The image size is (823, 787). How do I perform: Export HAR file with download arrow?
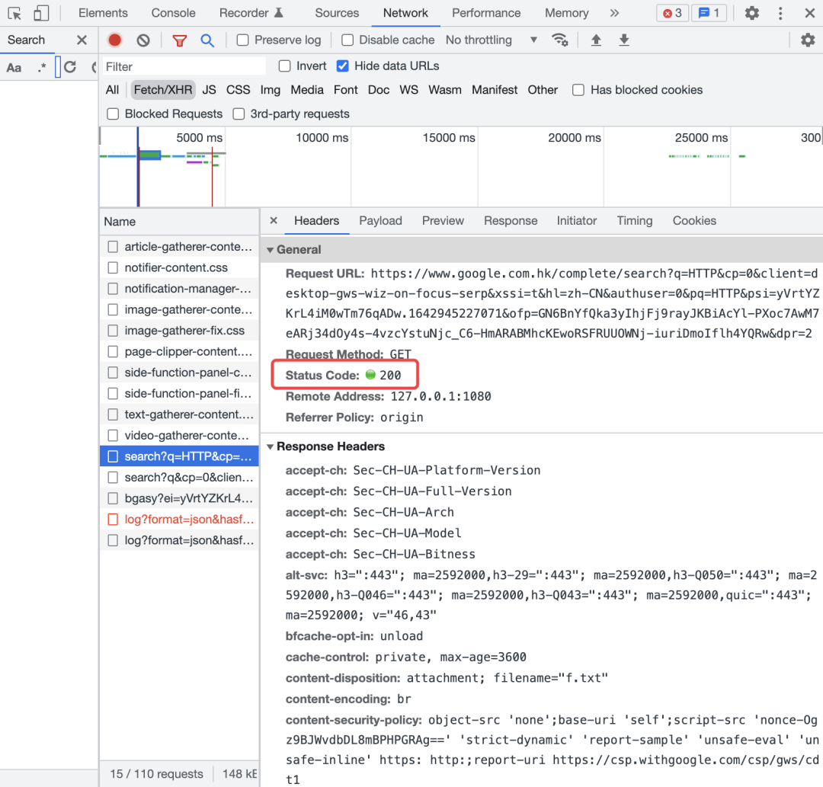tap(624, 40)
